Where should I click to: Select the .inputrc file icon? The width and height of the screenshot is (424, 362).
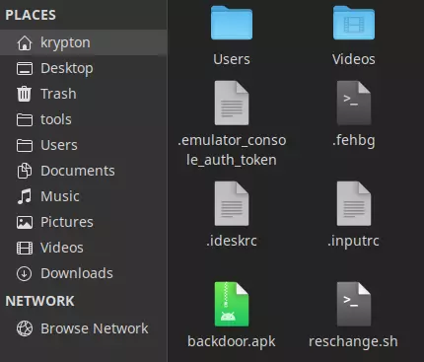click(x=354, y=203)
